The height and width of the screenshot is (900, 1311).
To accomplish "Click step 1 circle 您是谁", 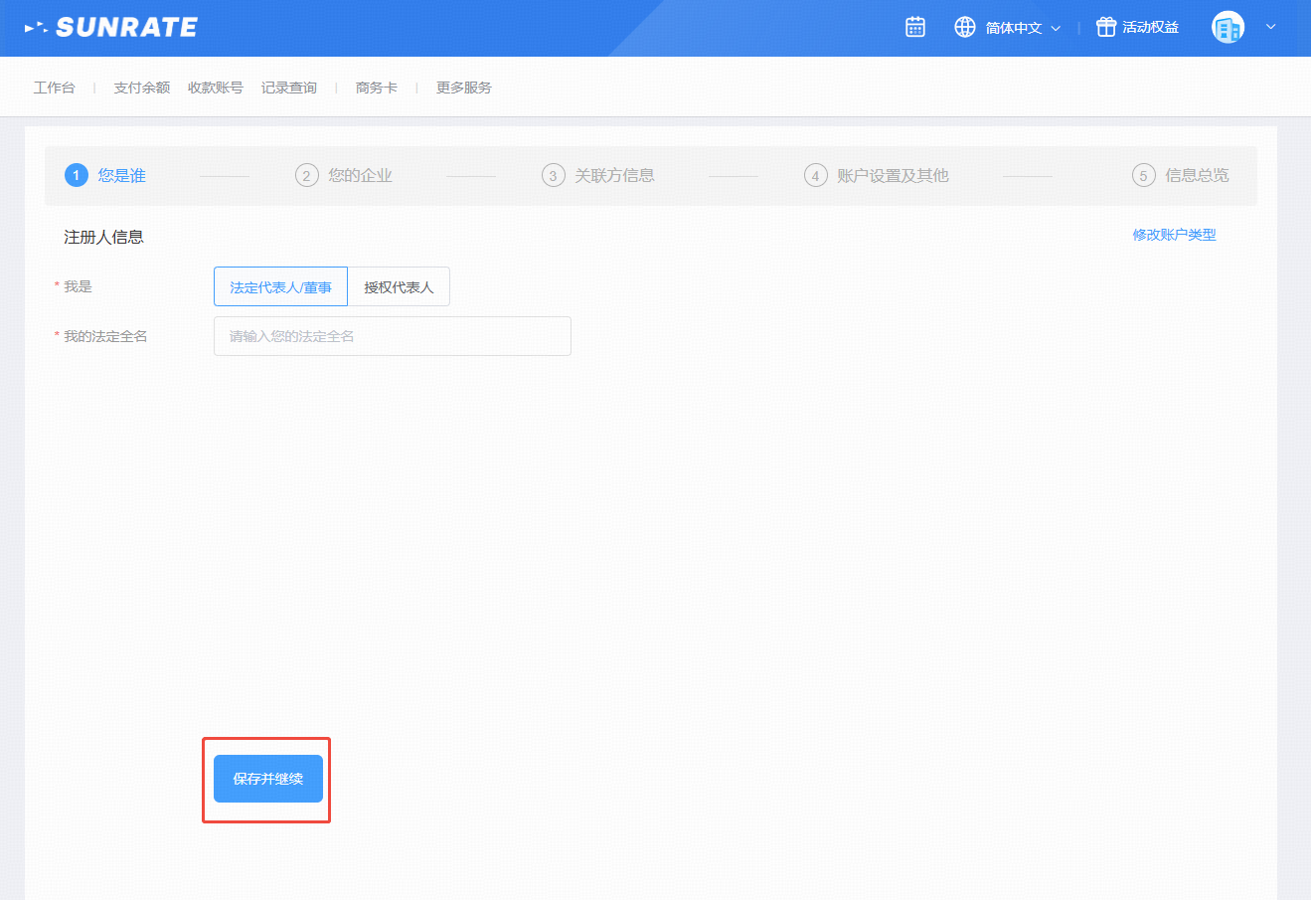I will [77, 176].
